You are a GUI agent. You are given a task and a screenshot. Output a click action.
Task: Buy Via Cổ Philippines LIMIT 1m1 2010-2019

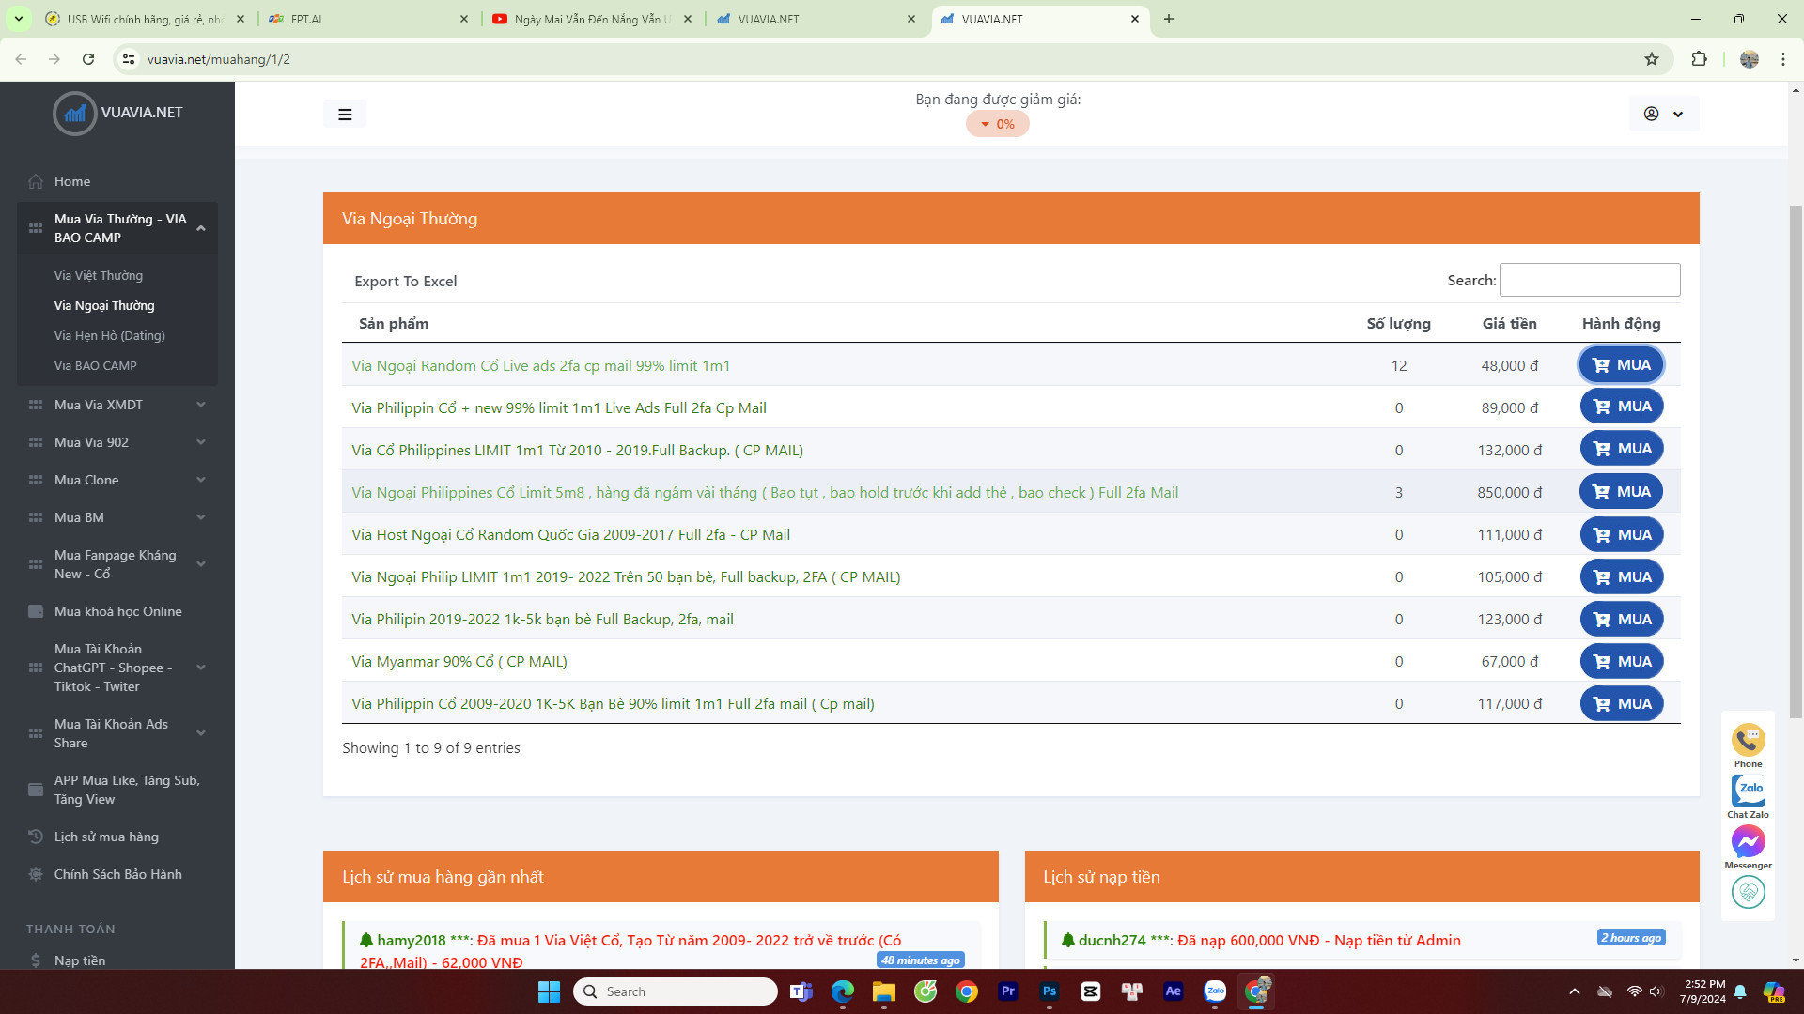[1622, 449]
